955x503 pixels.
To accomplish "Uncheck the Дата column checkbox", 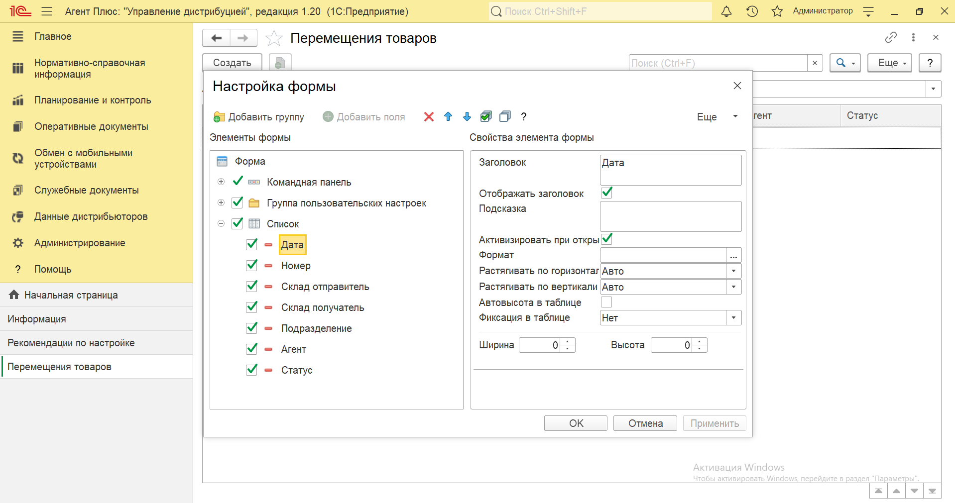I will (x=252, y=244).
